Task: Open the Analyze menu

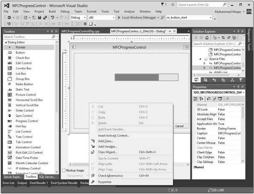Action: click(130, 11)
